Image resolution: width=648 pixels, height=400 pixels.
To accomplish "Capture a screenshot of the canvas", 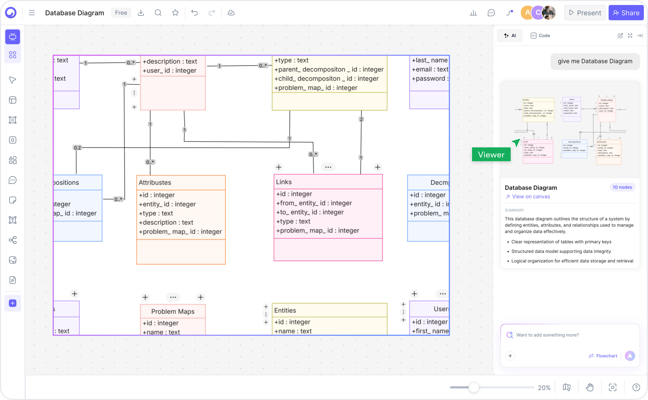I will point(613,388).
